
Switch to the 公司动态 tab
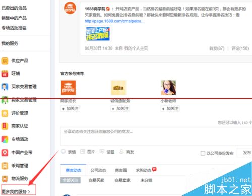tap(98, 170)
